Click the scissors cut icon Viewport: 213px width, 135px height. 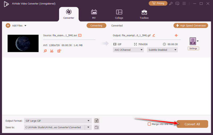[x=52, y=51]
